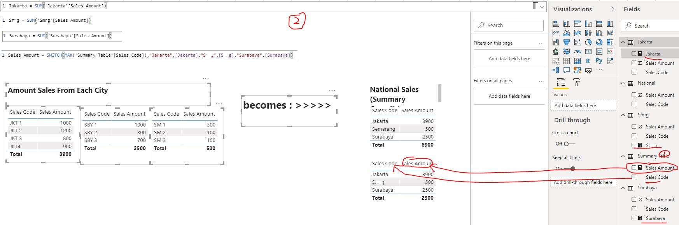The image size is (679, 225).
Task: Insert a matrix visual
Action: coord(577,61)
